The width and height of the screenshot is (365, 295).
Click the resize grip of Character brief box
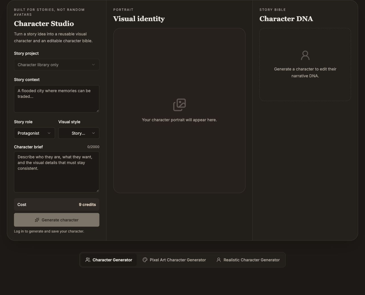coord(98,191)
